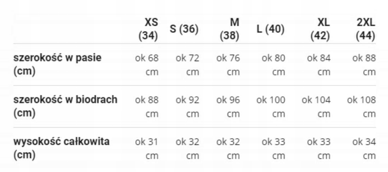Screen dimensions: 388x172
Task: Select the 'ok 104 cm' cell
Action: (x=316, y=106)
